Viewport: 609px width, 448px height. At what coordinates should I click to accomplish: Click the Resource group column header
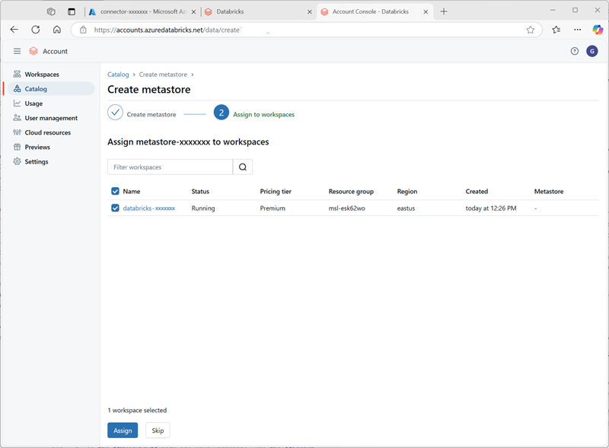point(351,192)
